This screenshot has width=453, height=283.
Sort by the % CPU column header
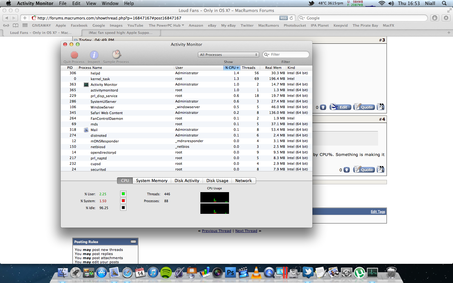coord(232,68)
